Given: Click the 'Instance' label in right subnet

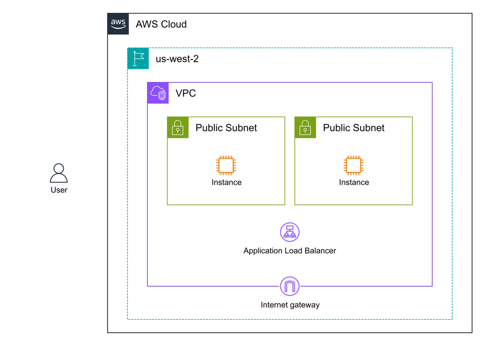Looking at the screenshot, I should (354, 182).
